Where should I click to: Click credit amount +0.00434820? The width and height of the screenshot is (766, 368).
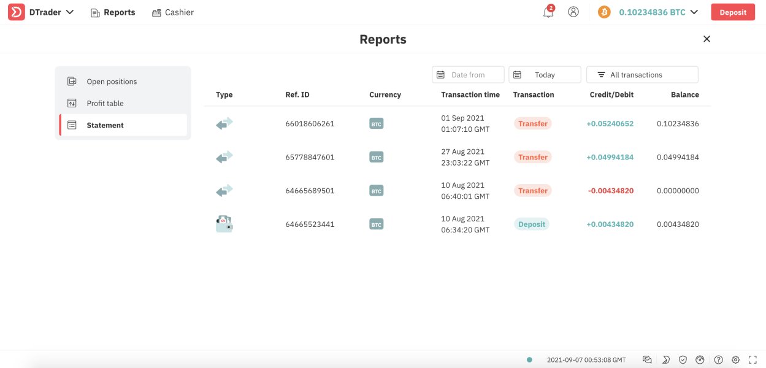tap(610, 224)
